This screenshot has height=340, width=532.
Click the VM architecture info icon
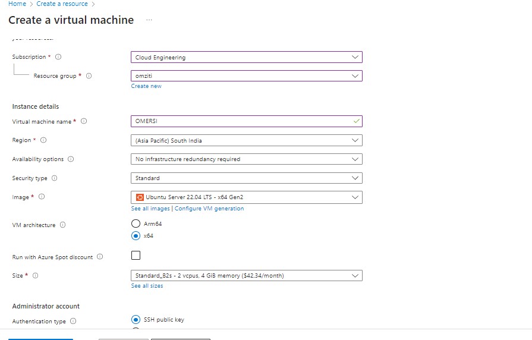[63, 225]
